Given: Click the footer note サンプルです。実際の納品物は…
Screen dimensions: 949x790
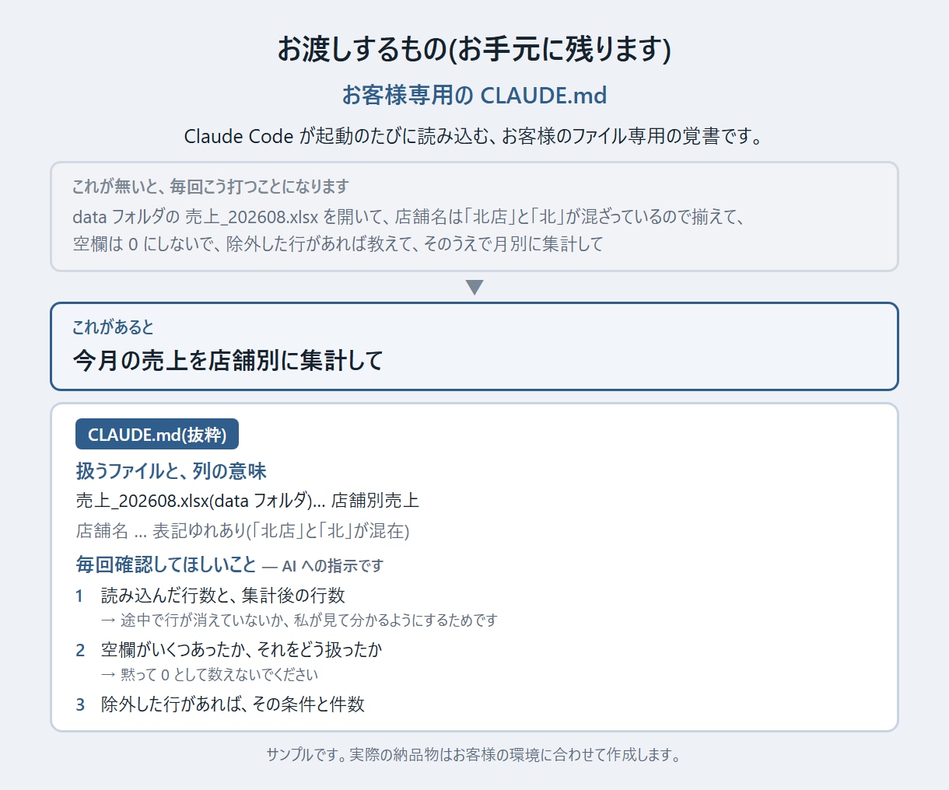Looking at the screenshot, I should point(474,755).
